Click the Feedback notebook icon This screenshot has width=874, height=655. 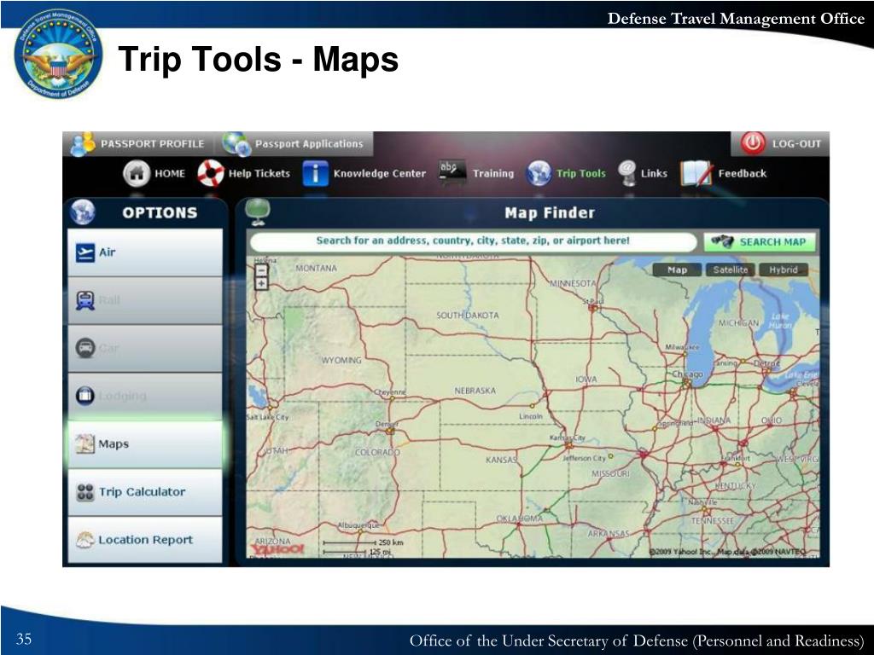pyautogui.click(x=696, y=173)
